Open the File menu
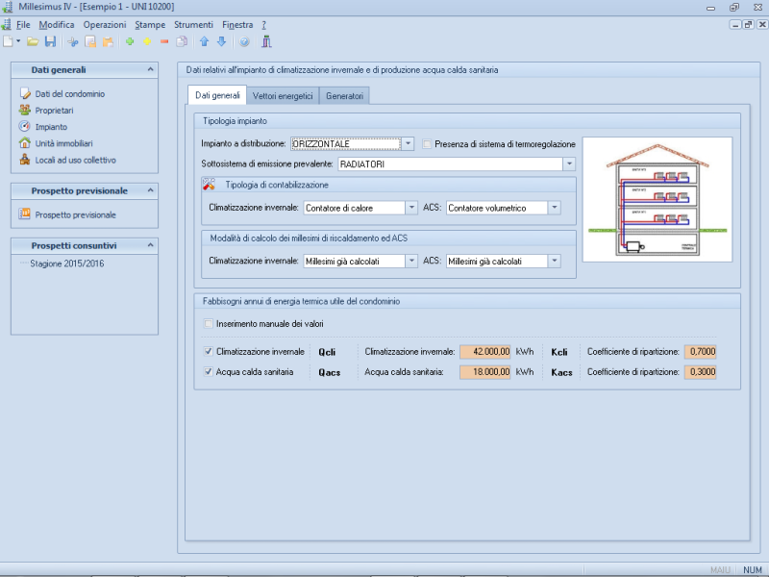This screenshot has width=769, height=577. pyautogui.click(x=23, y=25)
